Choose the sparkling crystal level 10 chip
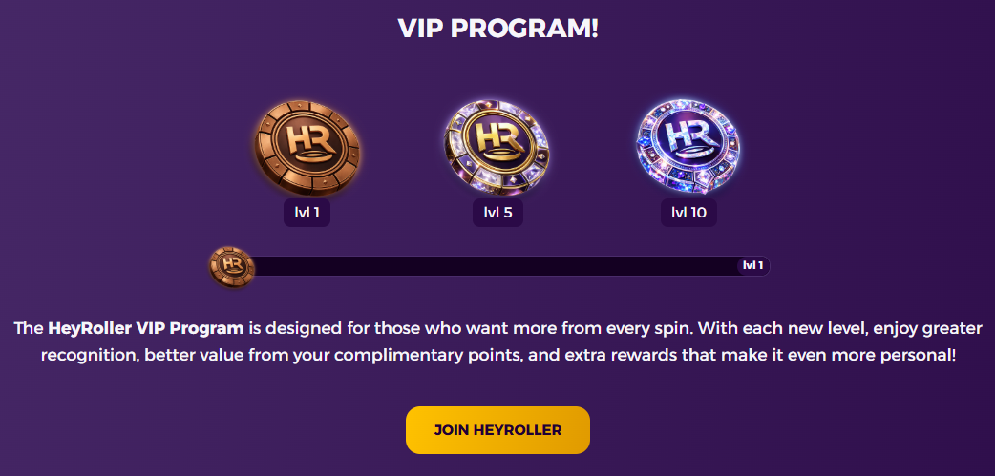The width and height of the screenshot is (995, 476). (x=688, y=148)
